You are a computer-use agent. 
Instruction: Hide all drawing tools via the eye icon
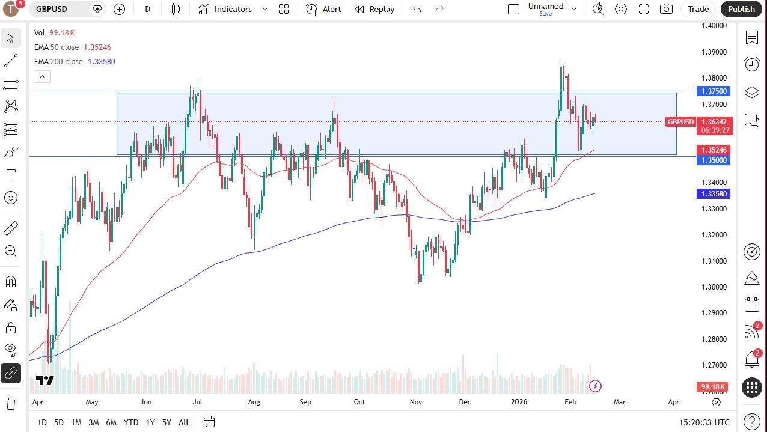[x=10, y=349]
